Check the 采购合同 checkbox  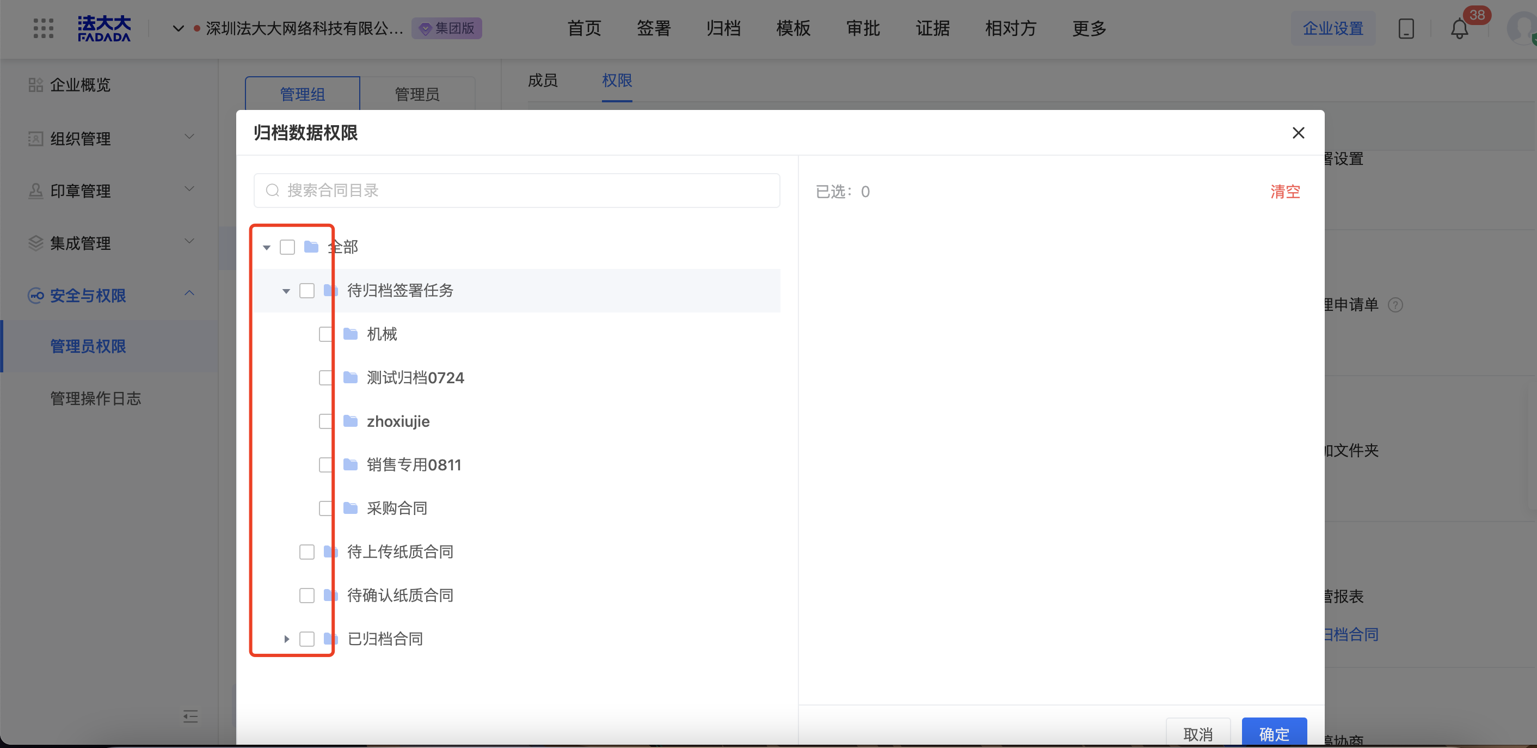coord(327,508)
